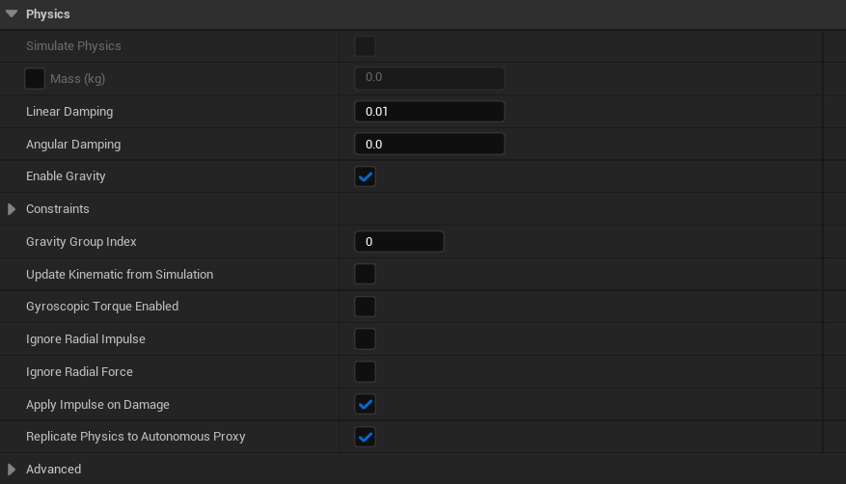Click the Gravity Group Index label
846x484 pixels.
[81, 242]
